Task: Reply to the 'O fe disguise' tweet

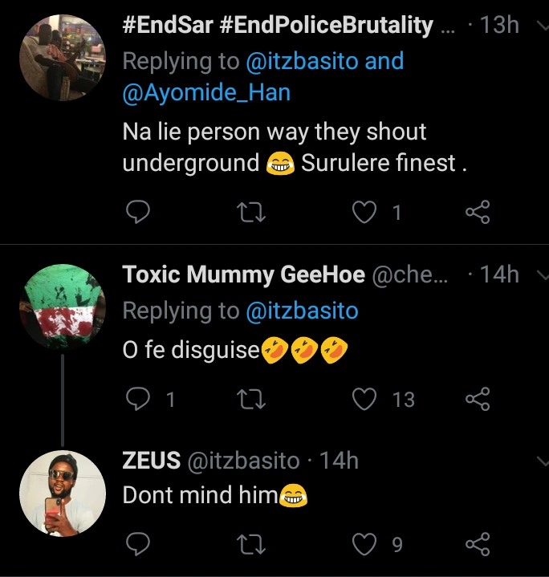Action: pos(139,399)
